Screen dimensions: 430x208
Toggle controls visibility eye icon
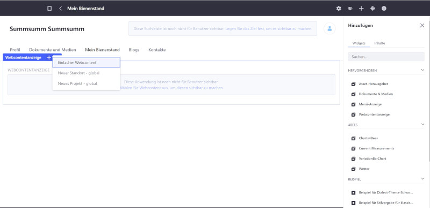[x=350, y=9]
